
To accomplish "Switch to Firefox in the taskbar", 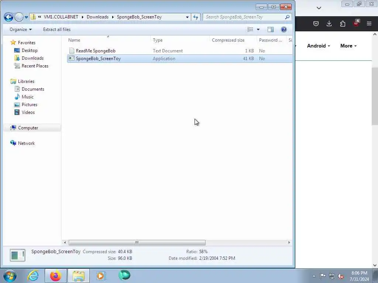I will pos(56,276).
